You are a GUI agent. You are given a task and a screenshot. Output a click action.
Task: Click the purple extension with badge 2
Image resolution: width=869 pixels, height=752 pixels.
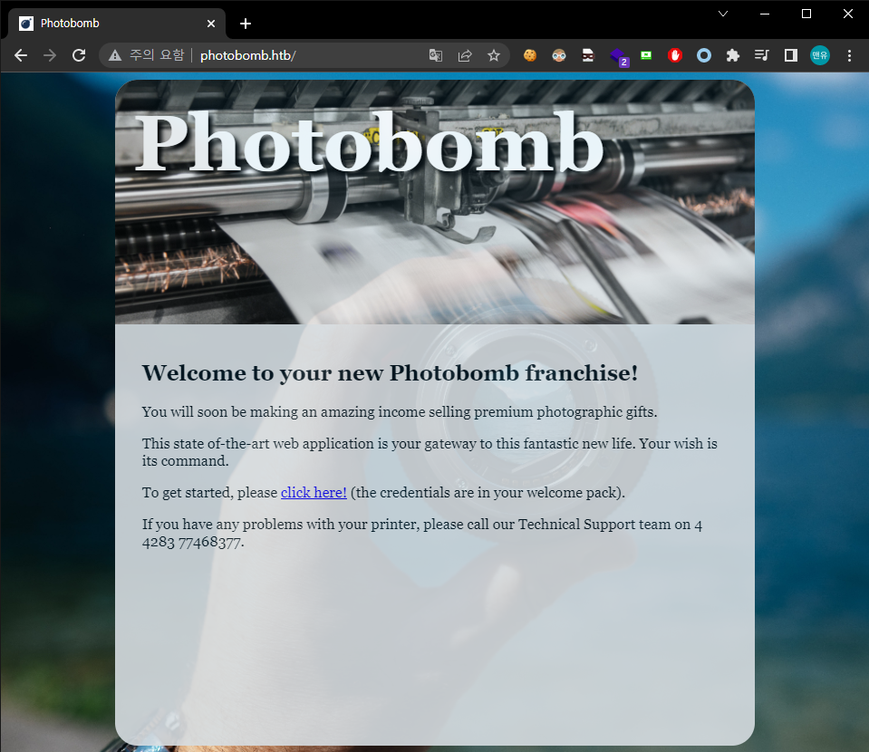(x=617, y=55)
